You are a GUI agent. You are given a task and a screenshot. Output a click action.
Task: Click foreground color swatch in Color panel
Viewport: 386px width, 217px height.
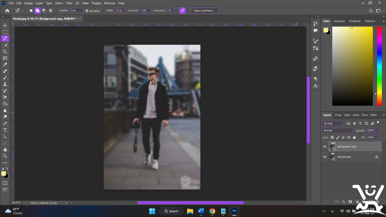[326, 30]
